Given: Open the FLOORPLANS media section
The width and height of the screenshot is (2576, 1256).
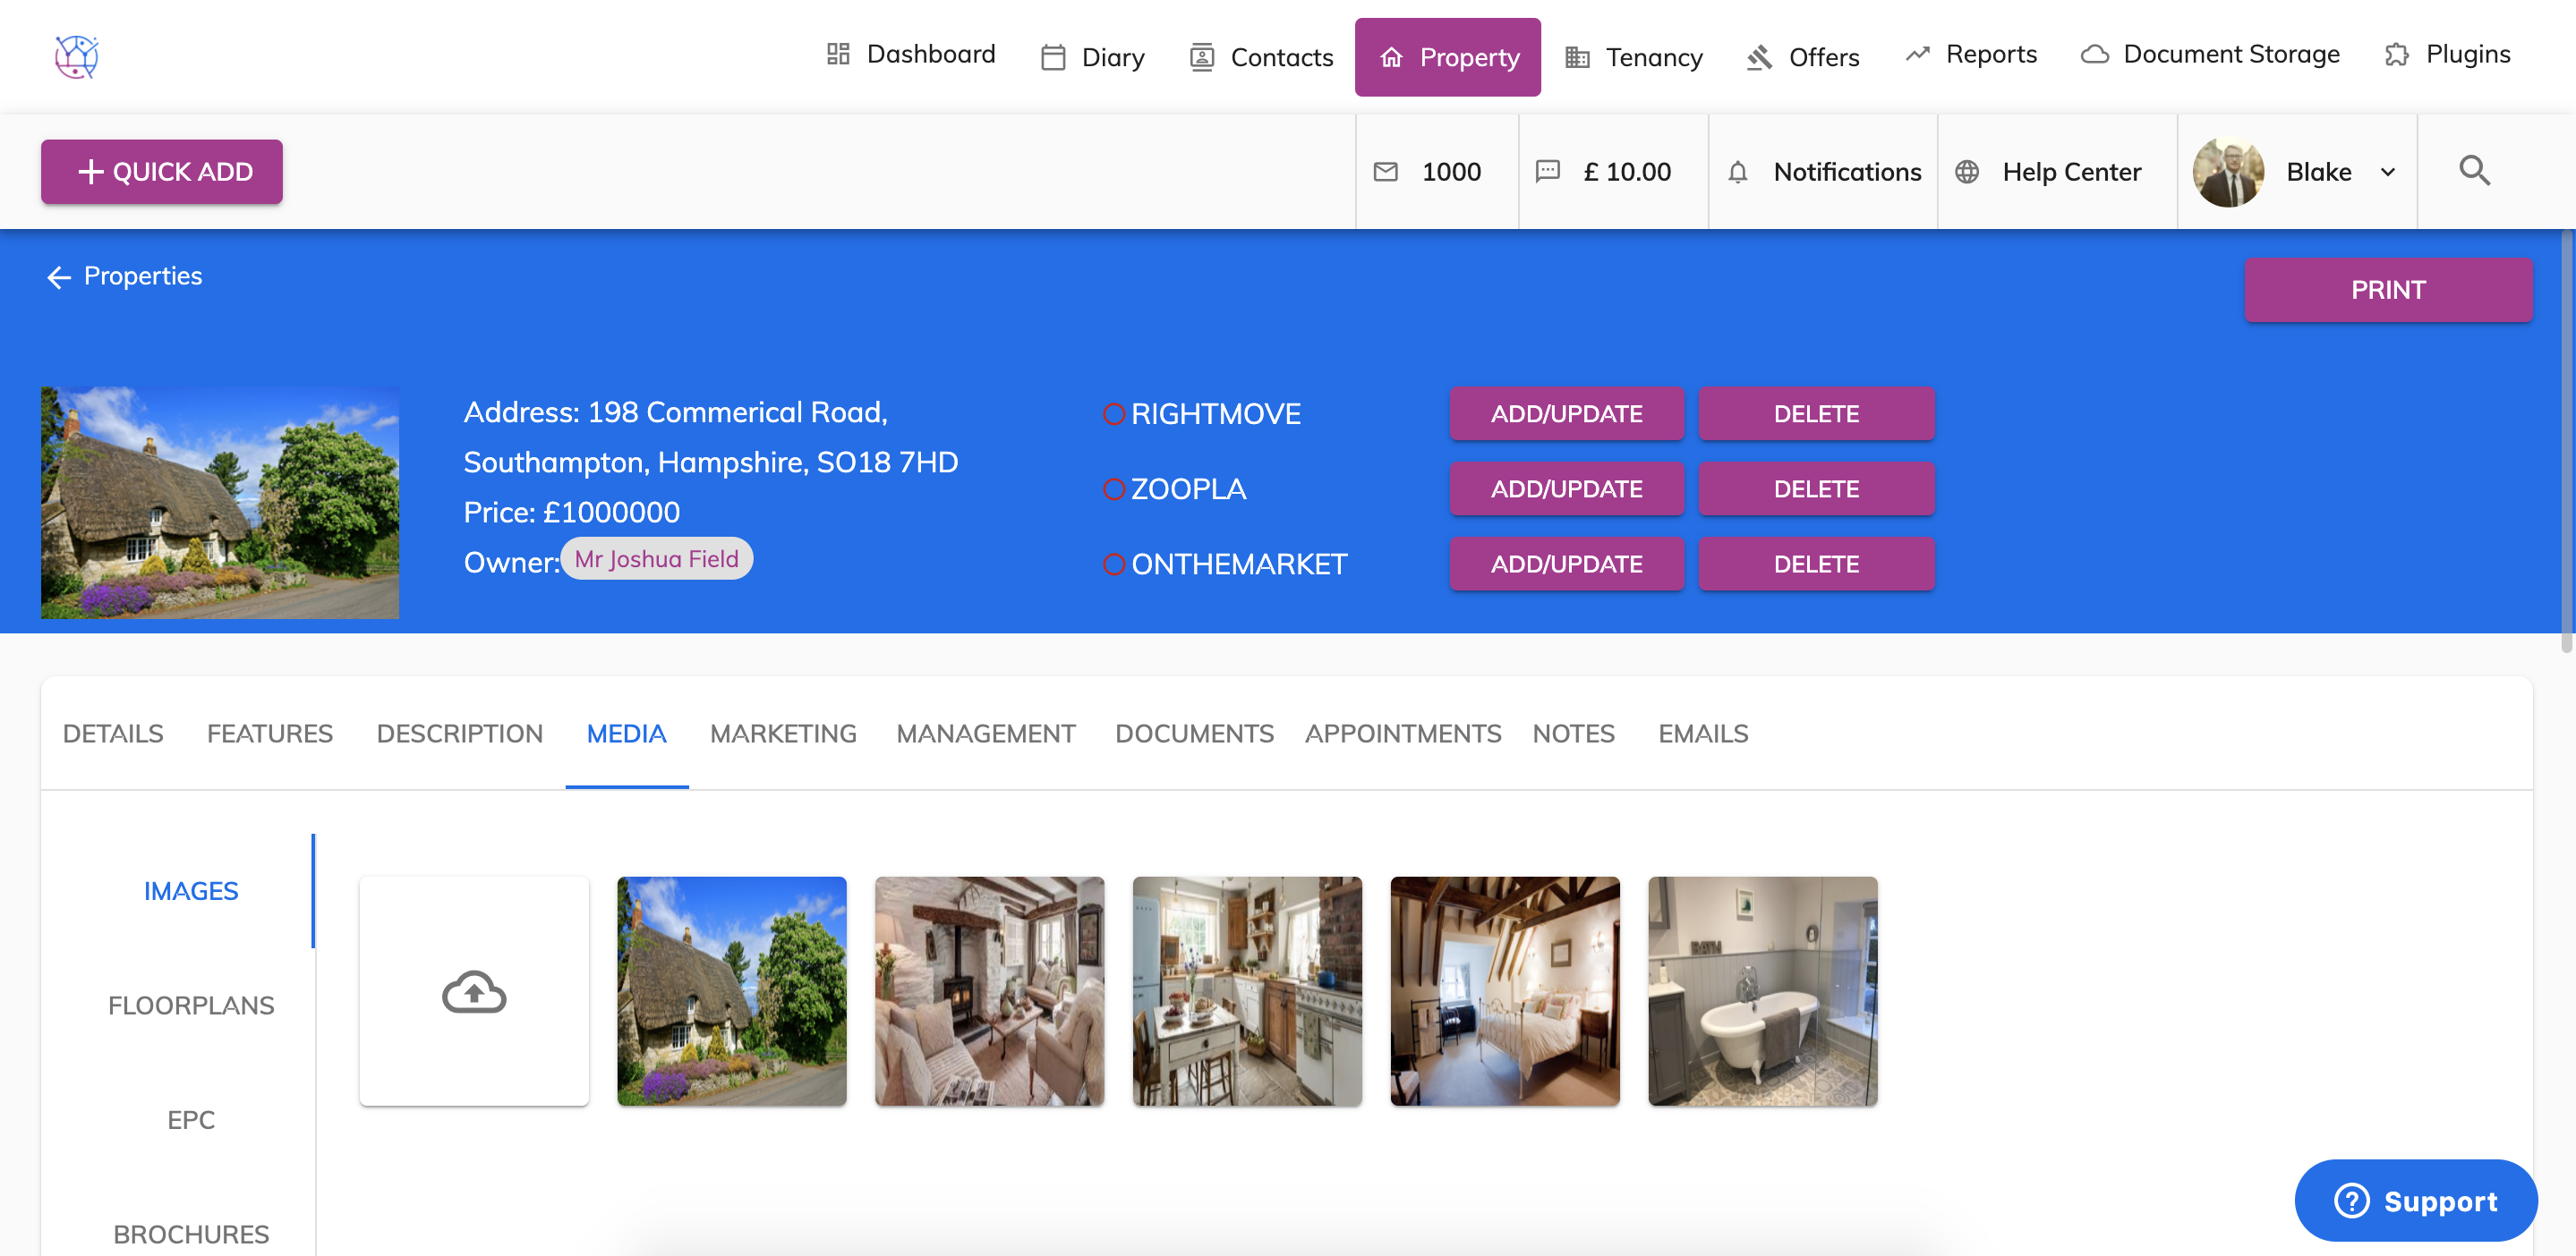Looking at the screenshot, I should tap(191, 1006).
